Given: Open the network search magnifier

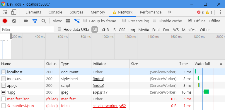Looking at the screenshot, I should [44, 21].
